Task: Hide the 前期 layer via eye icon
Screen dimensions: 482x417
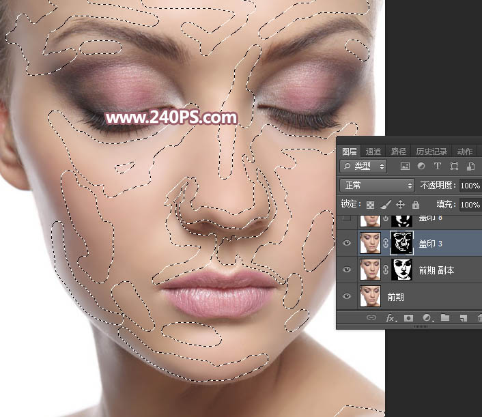Action: coord(347,296)
